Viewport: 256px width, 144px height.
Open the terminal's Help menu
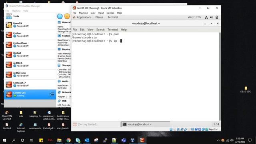(124, 30)
